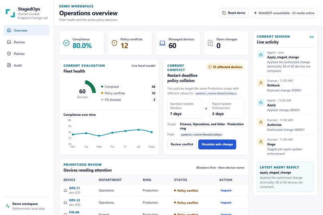
Task: Click the Open changes document icon
Action: tap(210, 43)
